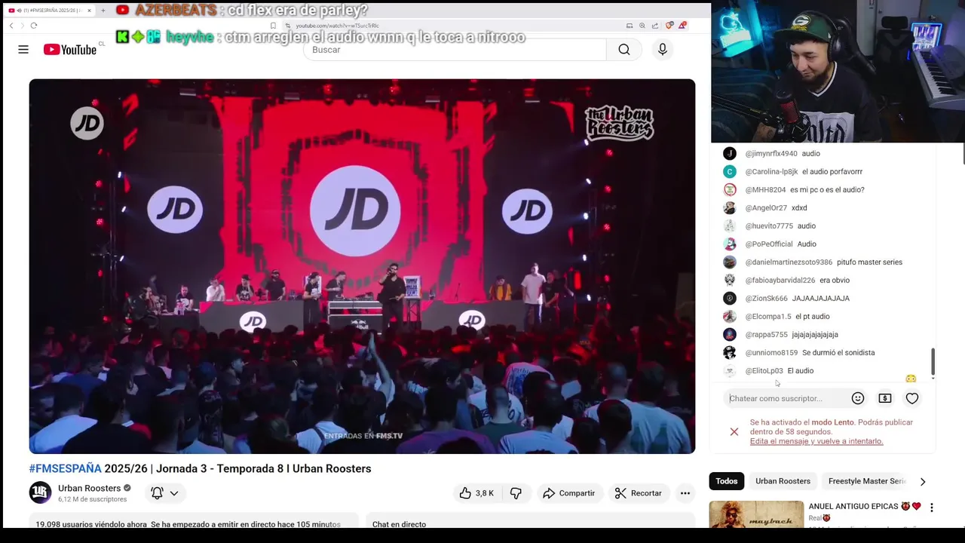The image size is (965, 543).
Task: Click the Brave rewards triangle icon
Action: (682, 26)
